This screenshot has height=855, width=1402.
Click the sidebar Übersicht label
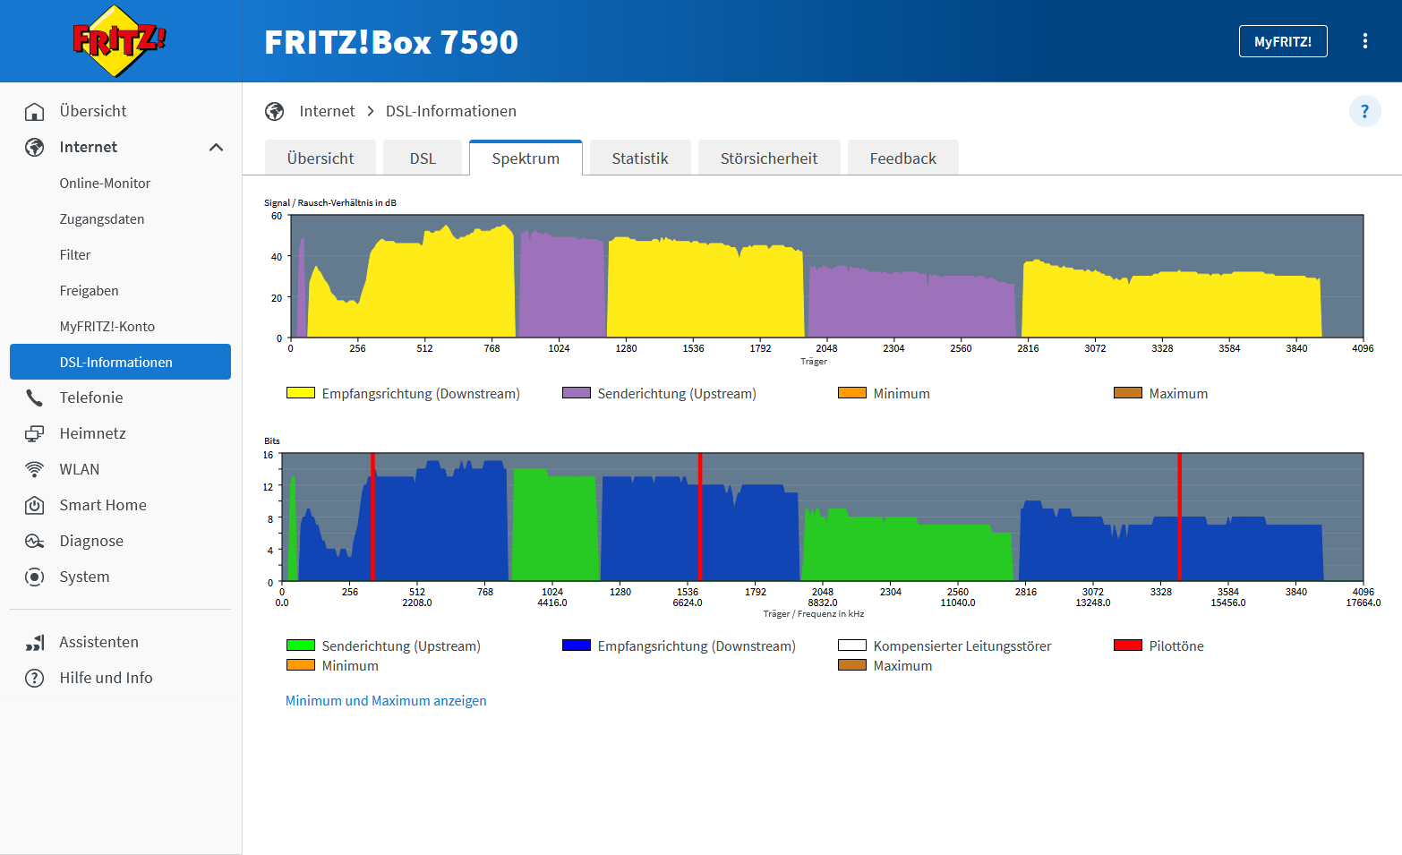[93, 111]
